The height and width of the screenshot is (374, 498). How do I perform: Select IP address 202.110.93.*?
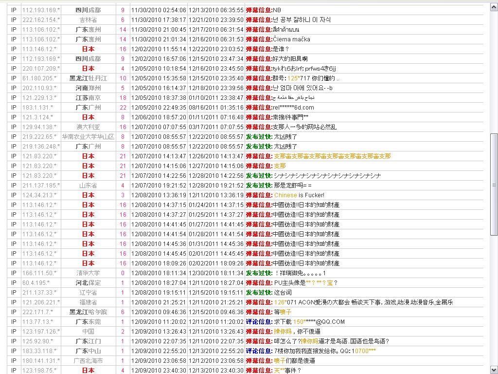[39, 88]
